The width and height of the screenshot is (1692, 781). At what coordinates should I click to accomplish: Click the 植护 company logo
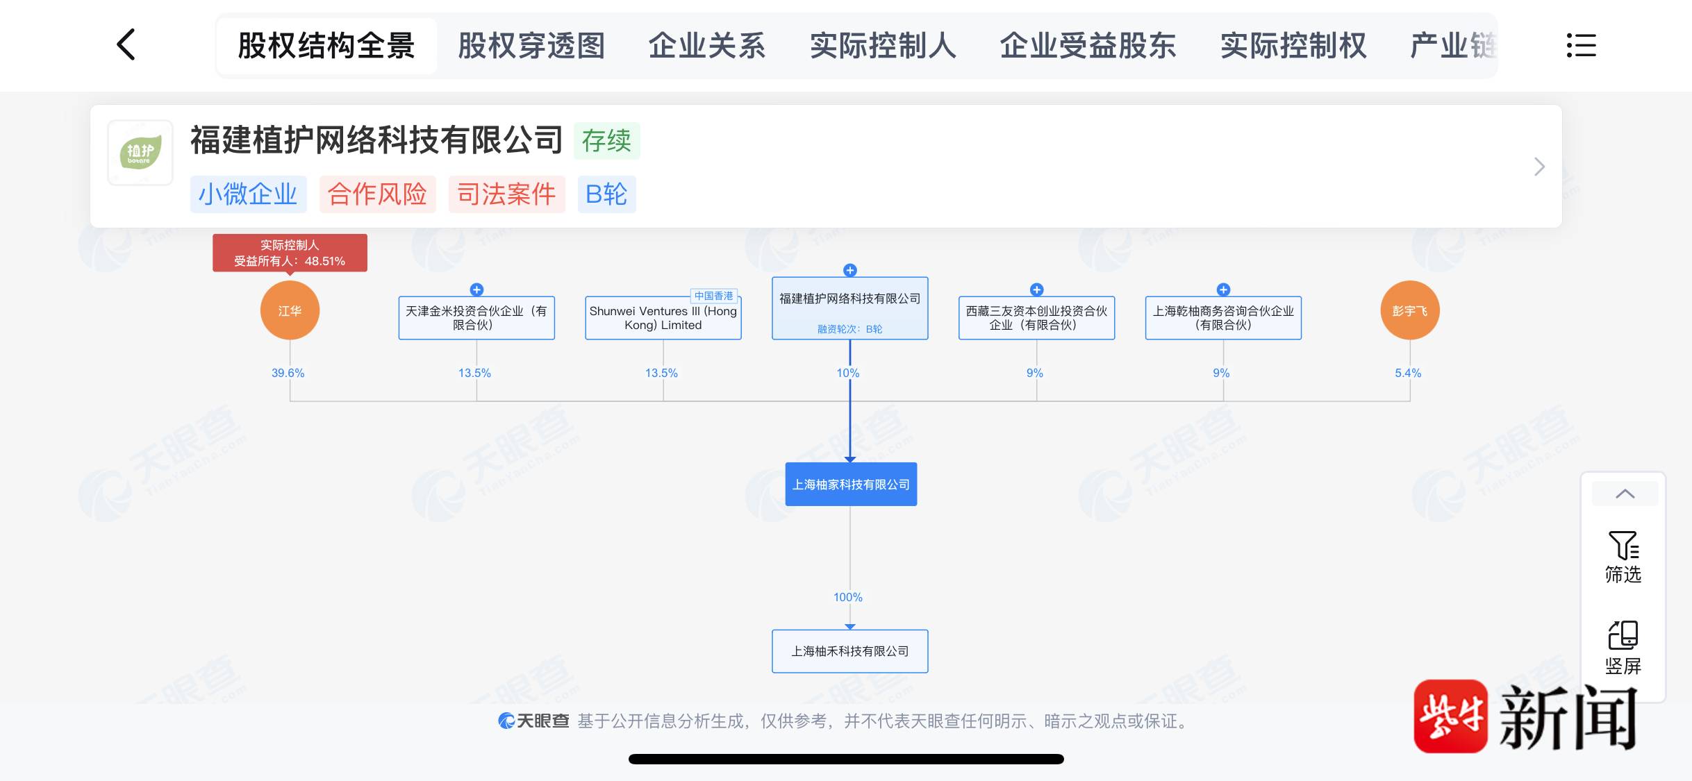pos(140,153)
